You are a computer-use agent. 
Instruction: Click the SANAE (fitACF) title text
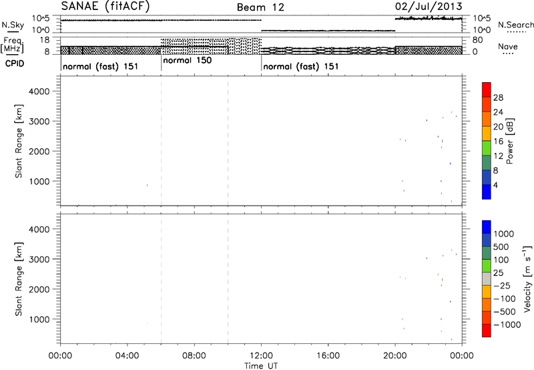point(105,7)
